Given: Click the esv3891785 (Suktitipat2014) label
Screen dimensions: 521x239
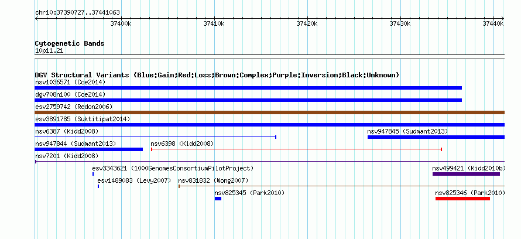Looking at the screenshot, I should pos(83,119).
